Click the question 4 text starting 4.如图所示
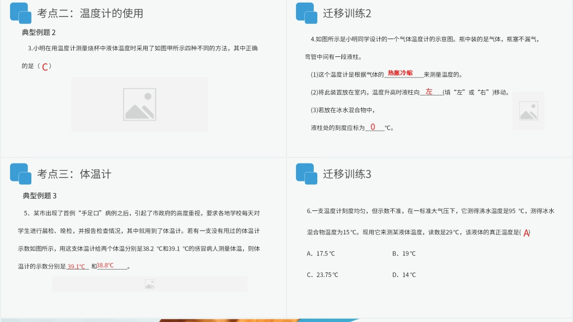Screen dimensions: 573x322 click(x=425, y=39)
